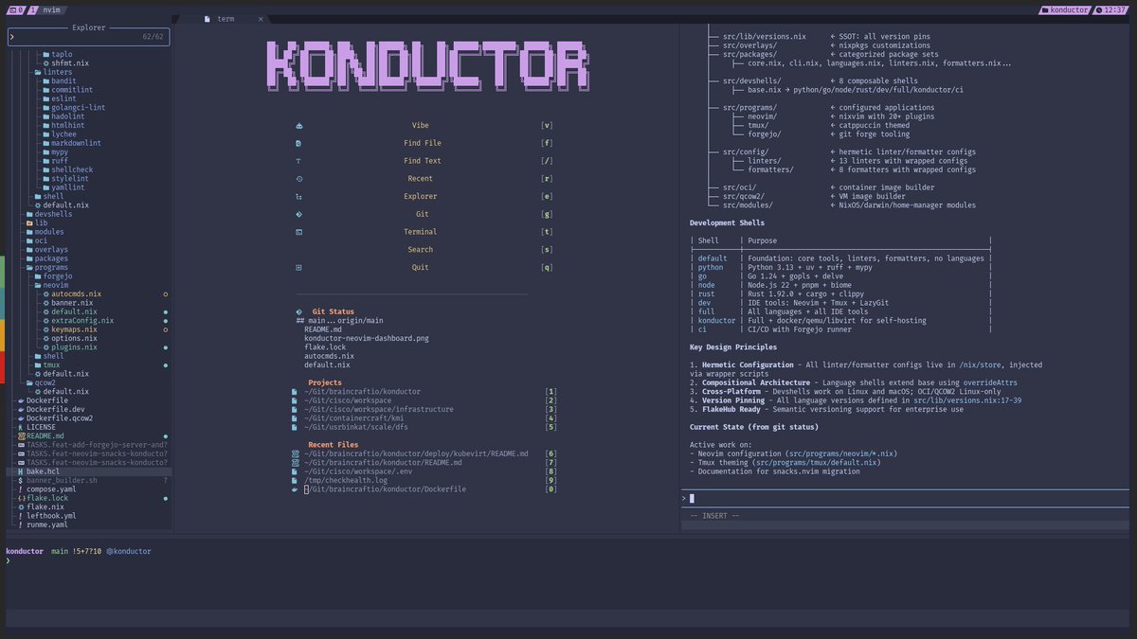Click the status dot next to tmux folder
The image size is (1137, 639).
pyautogui.click(x=166, y=364)
